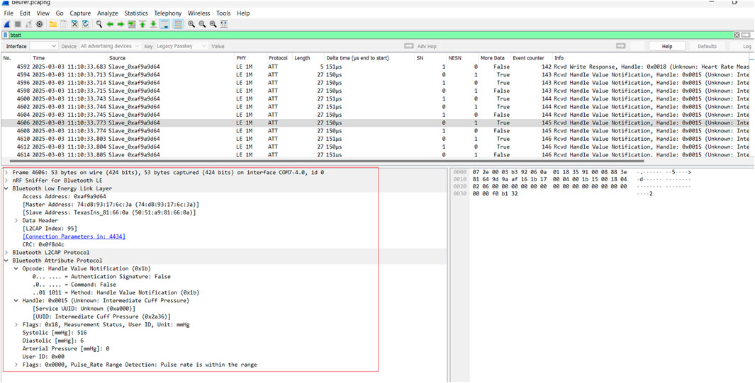The width and height of the screenshot is (755, 383).
Task: Go back with the green left arrow
Action: pyautogui.click(x=110, y=24)
